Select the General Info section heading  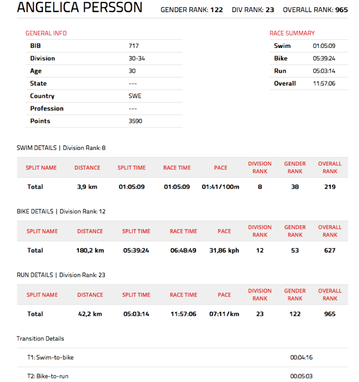point(46,33)
